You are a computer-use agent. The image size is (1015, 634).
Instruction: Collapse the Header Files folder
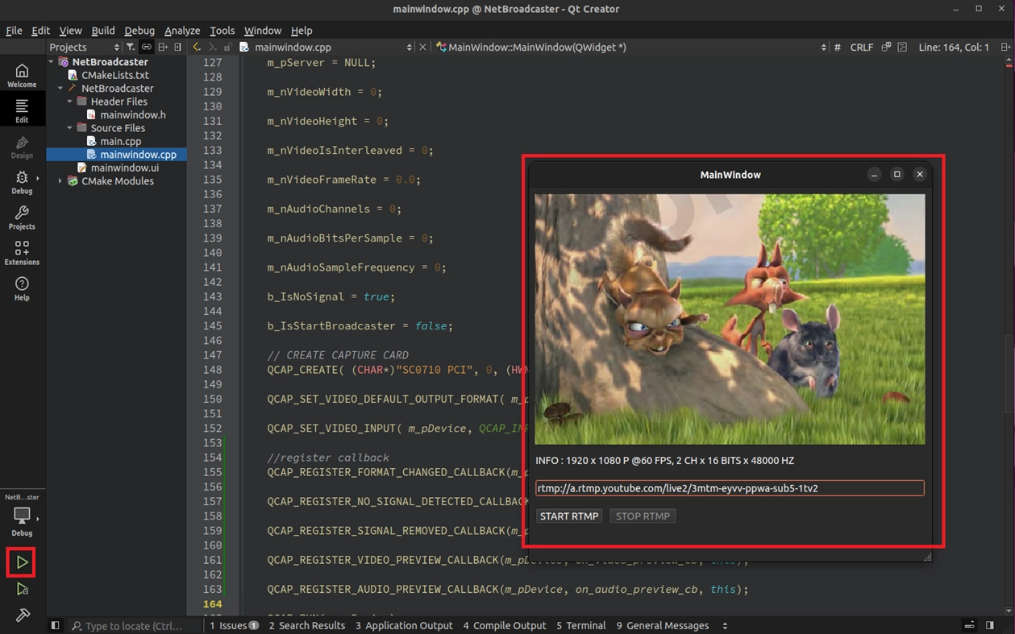pyautogui.click(x=70, y=102)
